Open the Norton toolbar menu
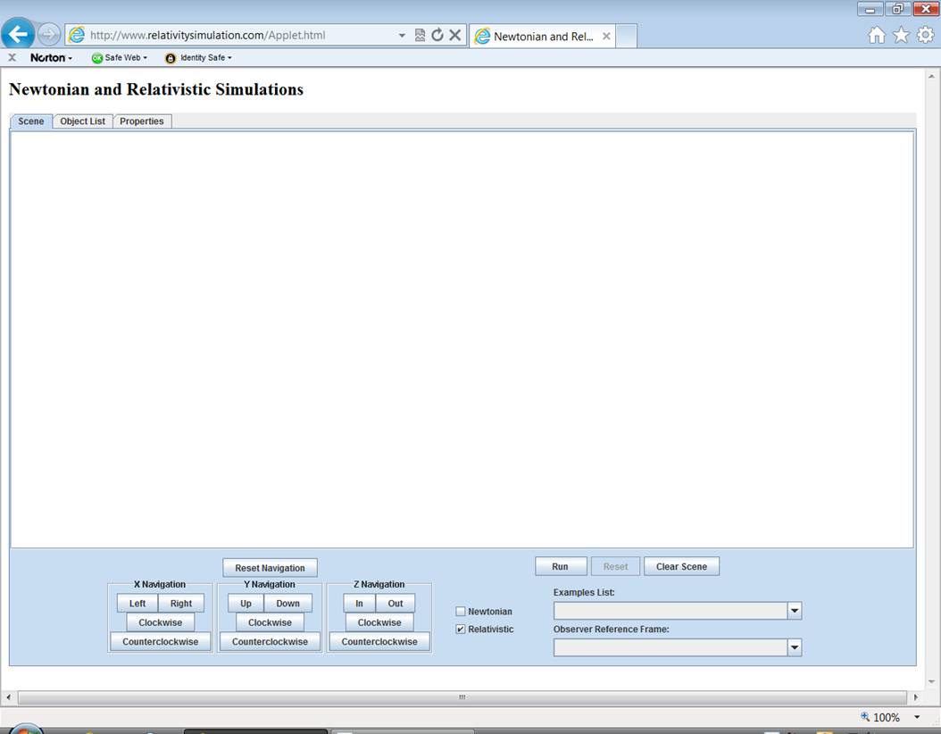The width and height of the screenshot is (941, 734). coord(51,57)
